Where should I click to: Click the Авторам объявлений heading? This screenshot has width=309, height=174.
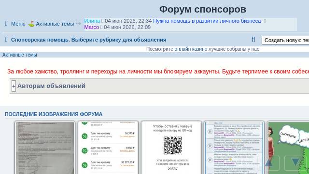(51, 86)
